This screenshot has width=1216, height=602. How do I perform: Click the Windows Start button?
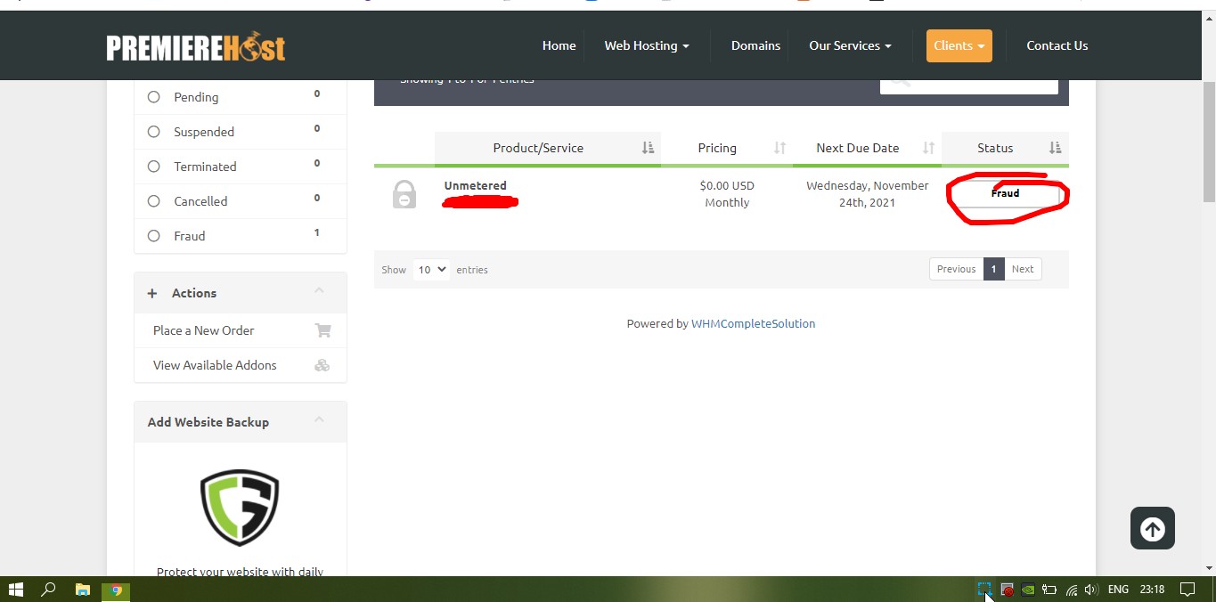[x=15, y=590]
